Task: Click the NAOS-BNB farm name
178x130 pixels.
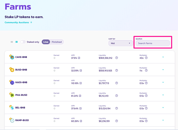Action: tap(21, 82)
